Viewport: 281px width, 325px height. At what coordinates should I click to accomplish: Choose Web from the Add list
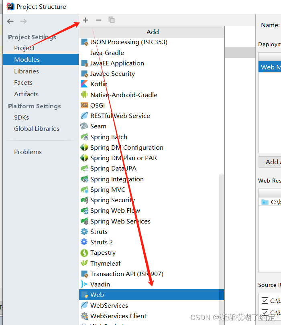[x=151, y=295]
